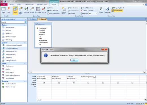147x105 pixels.
Task: Open the FullName field dropdown arrow
Action: click(94, 77)
